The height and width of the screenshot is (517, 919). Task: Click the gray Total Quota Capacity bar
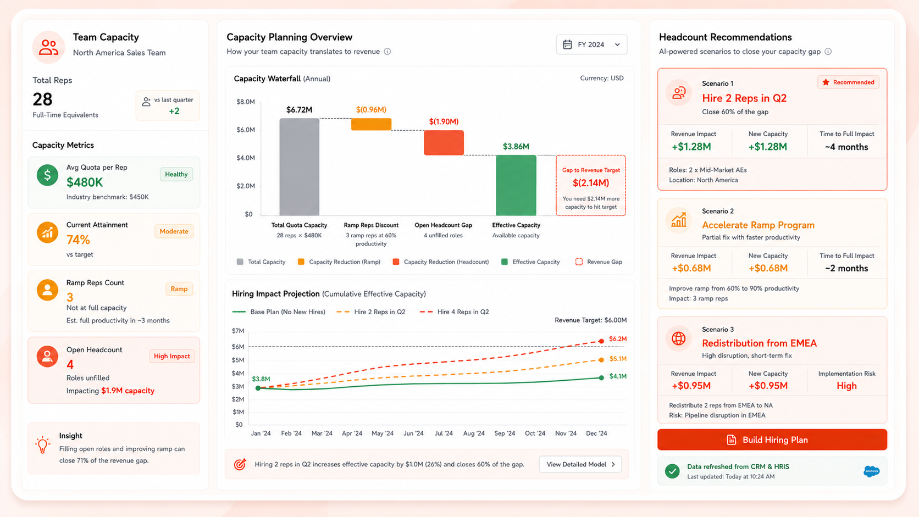(299, 167)
